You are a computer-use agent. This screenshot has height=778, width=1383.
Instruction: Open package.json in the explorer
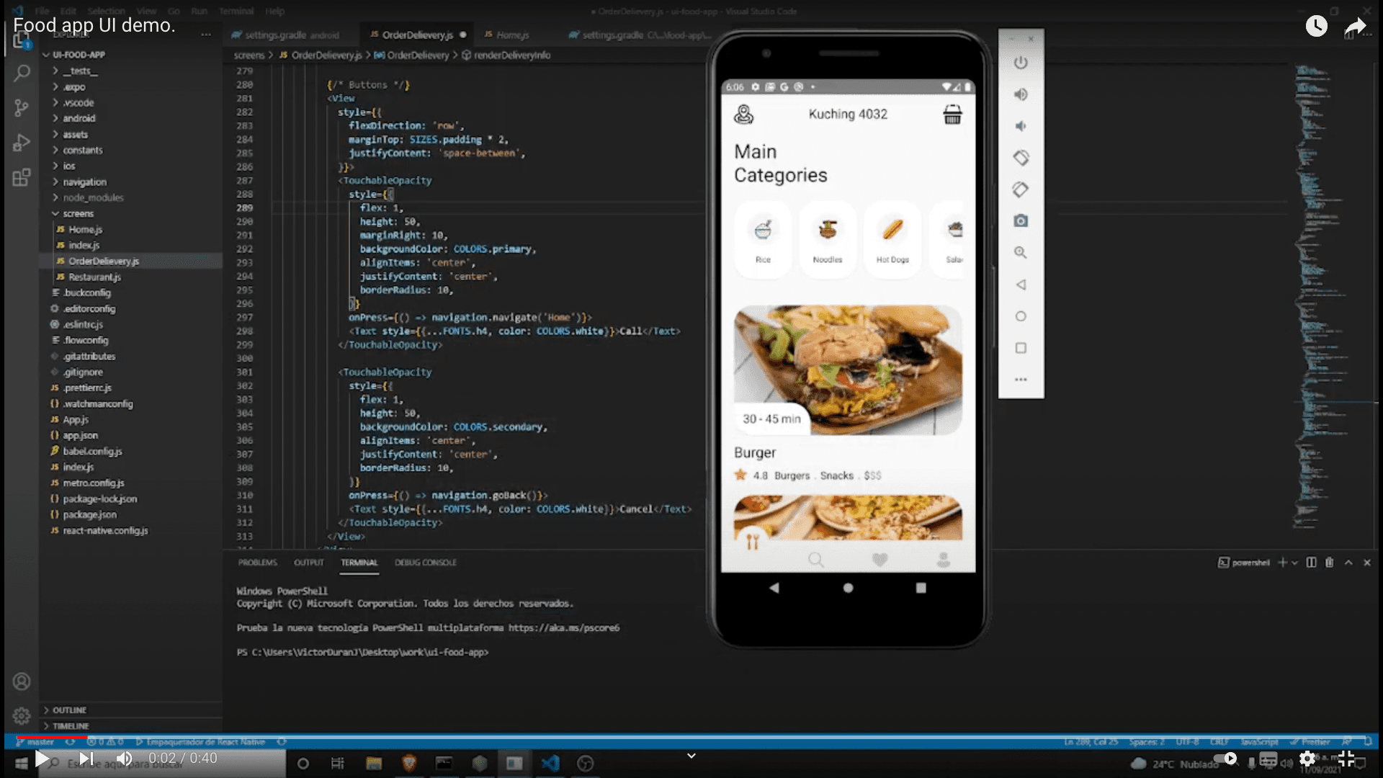tap(89, 514)
